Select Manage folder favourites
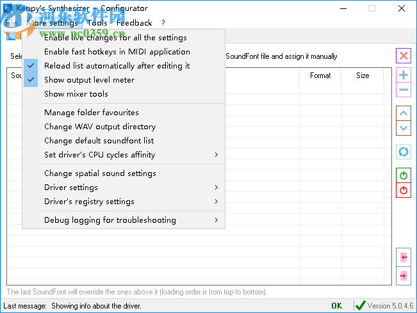 124,113
